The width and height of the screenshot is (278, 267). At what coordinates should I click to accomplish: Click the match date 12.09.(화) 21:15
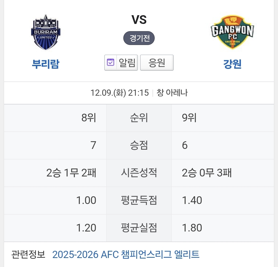(119, 93)
